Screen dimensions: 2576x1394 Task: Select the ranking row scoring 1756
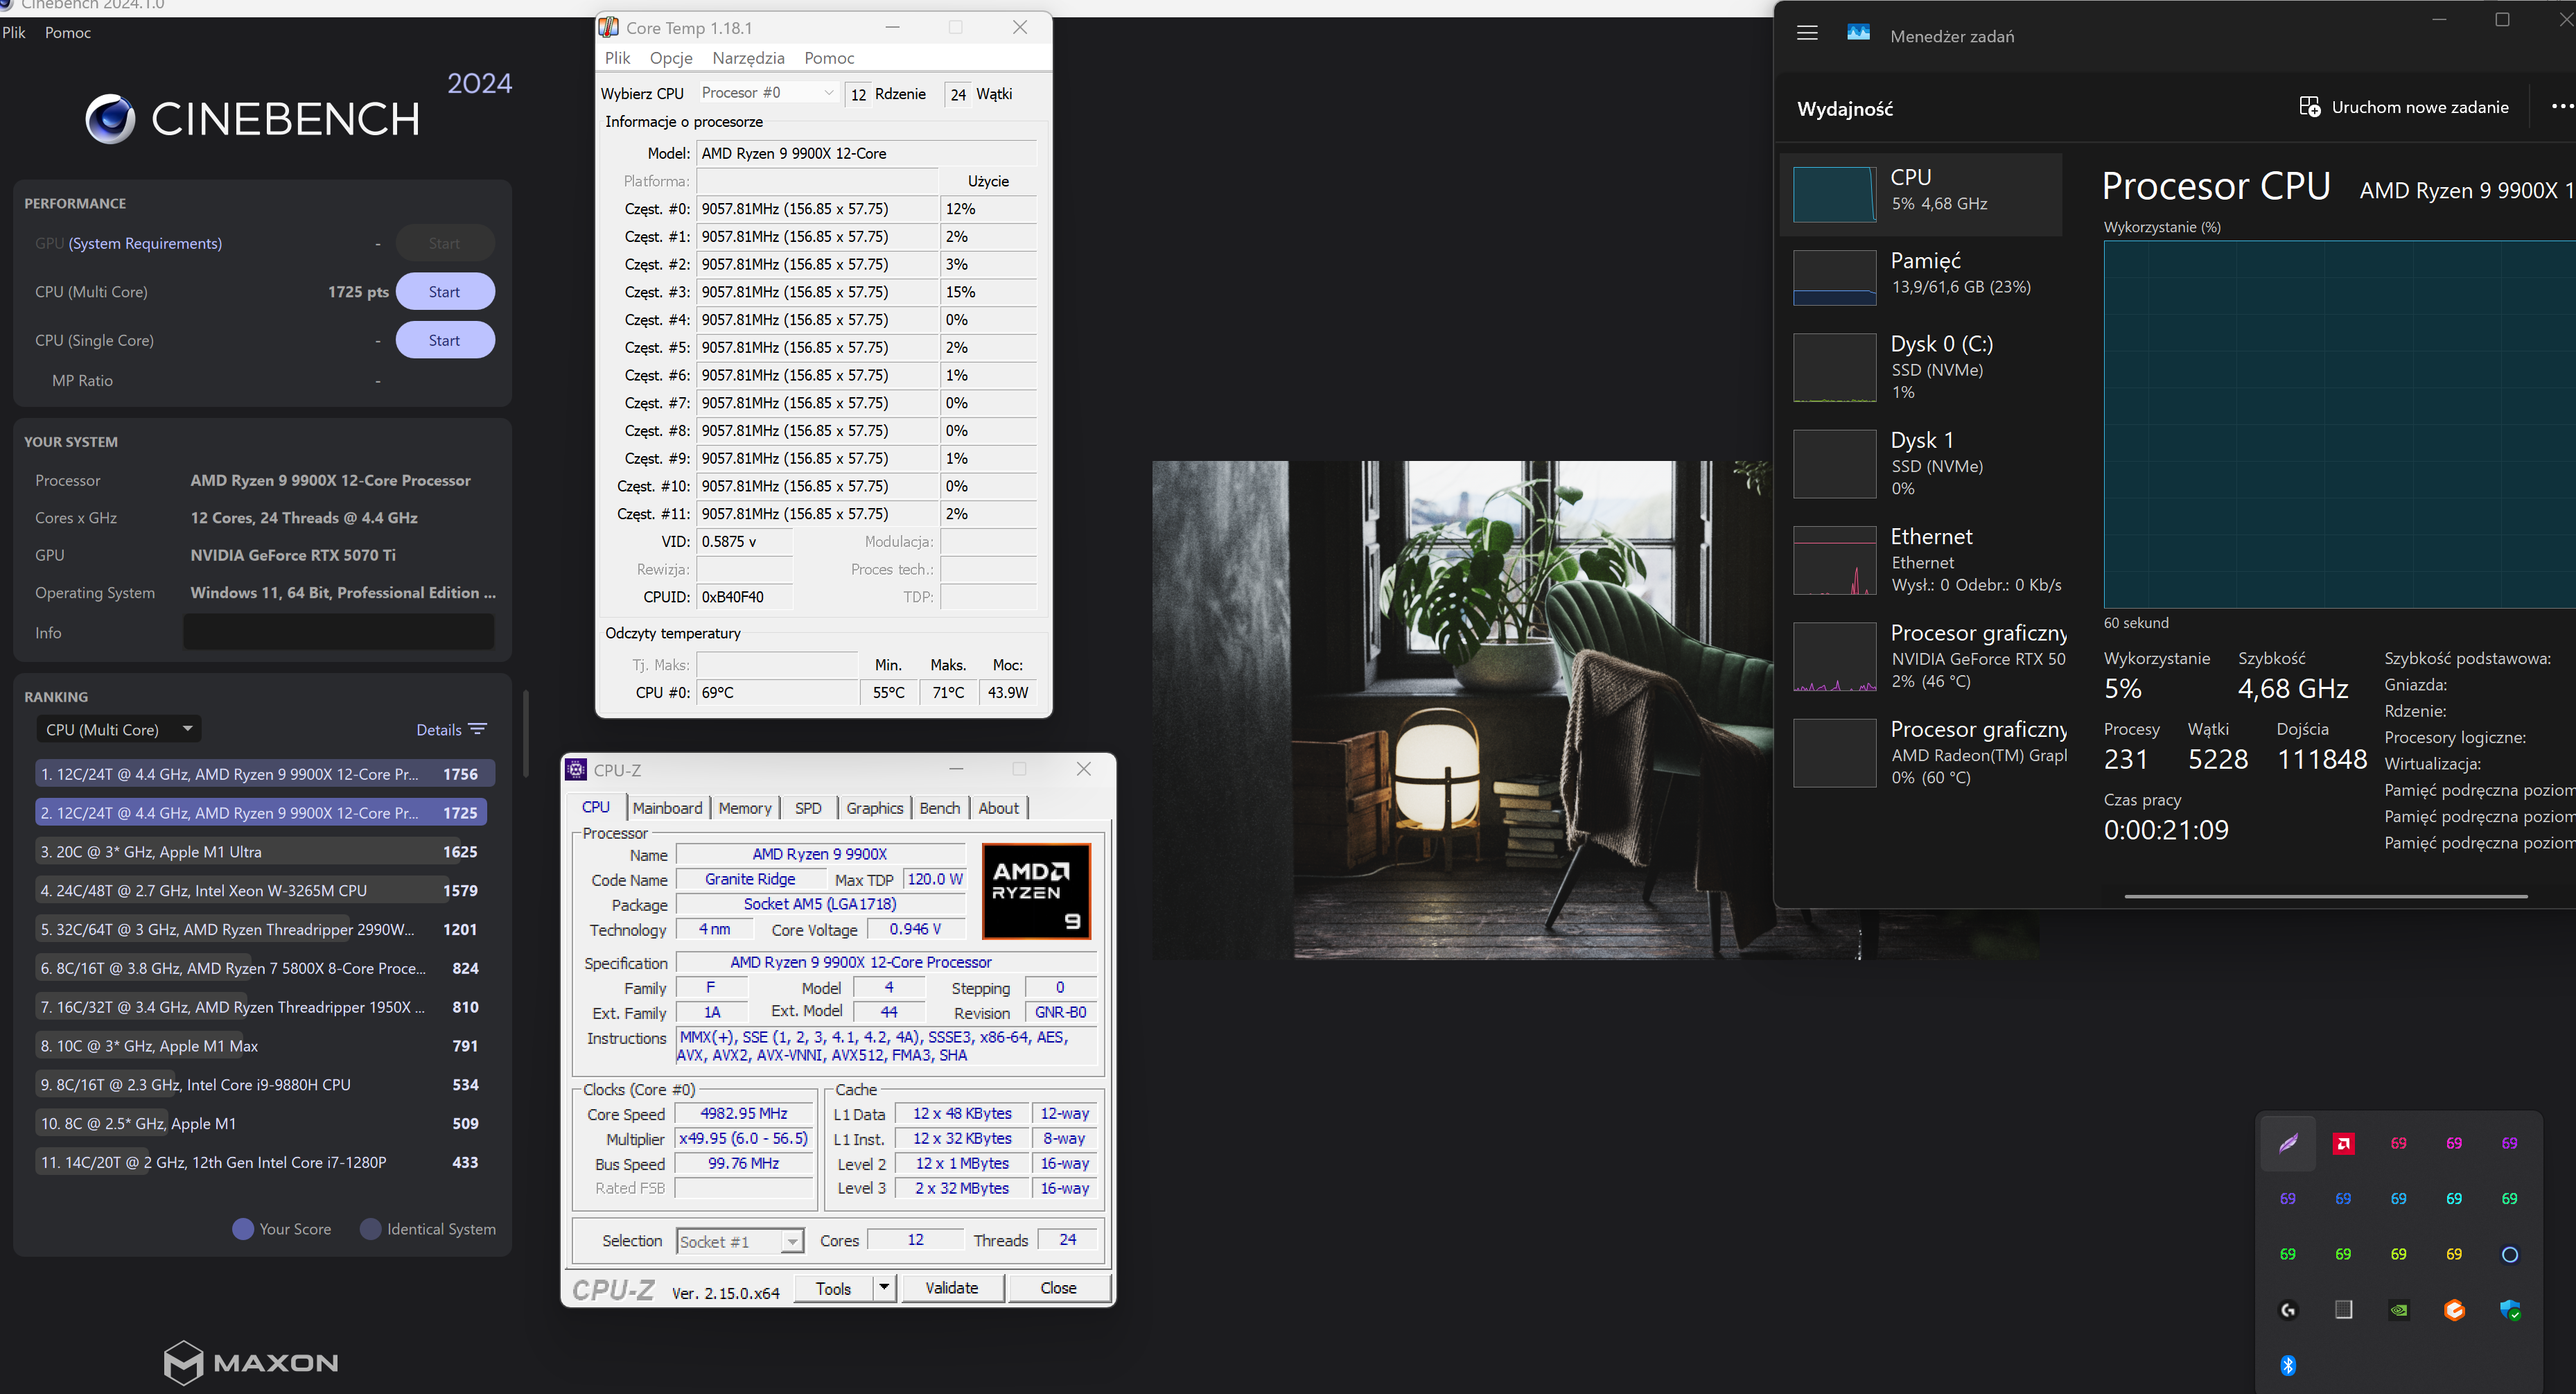point(265,773)
